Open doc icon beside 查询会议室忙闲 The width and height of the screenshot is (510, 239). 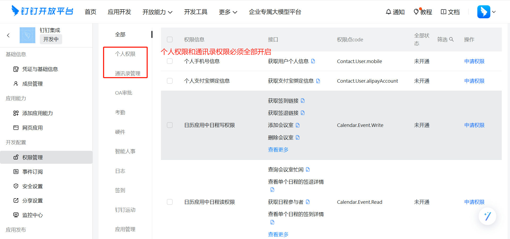point(308,169)
